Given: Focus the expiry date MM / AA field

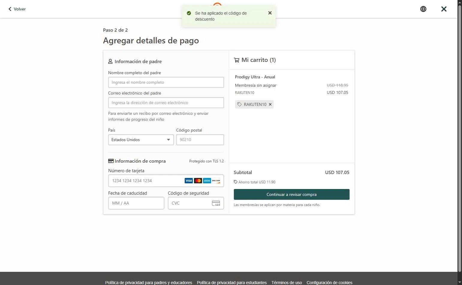Looking at the screenshot, I should click(136, 203).
